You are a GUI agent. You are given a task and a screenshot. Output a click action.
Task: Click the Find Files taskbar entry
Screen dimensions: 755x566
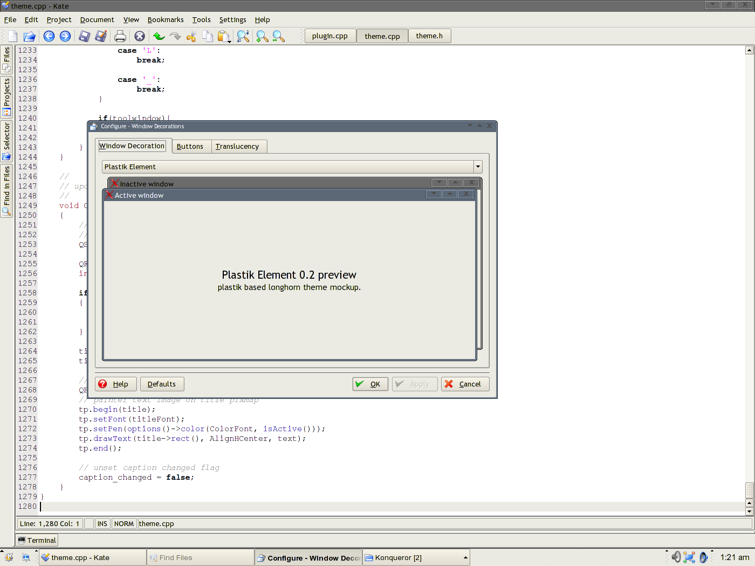[x=201, y=557]
